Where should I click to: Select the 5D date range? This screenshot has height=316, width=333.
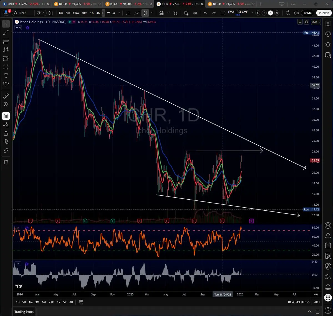pyautogui.click(x=24, y=302)
